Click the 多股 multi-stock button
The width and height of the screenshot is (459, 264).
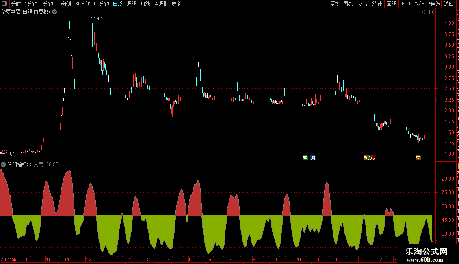tap(363, 4)
